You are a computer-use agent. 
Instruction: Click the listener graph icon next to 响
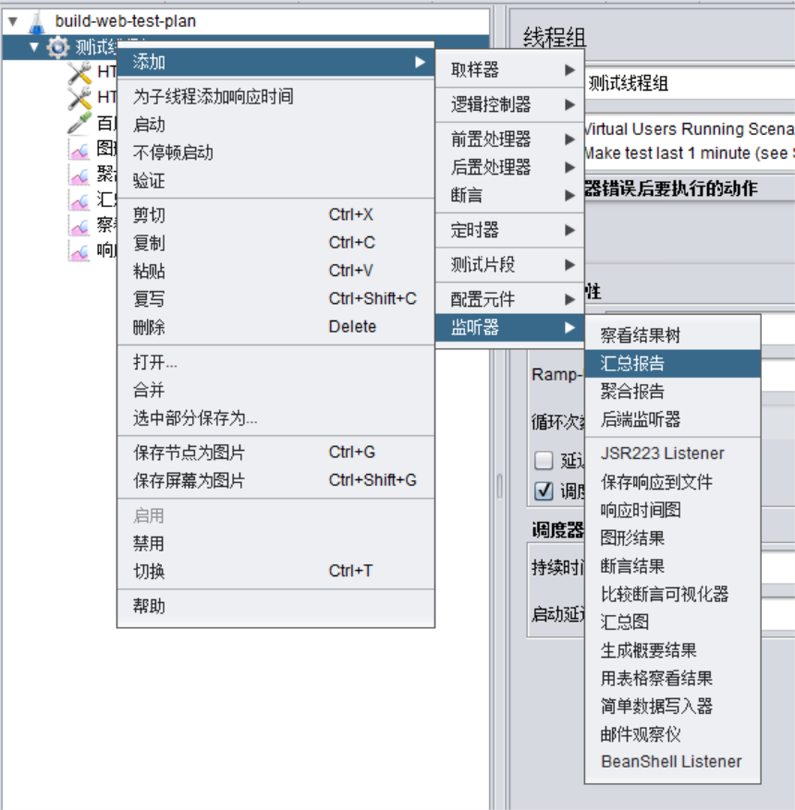tap(79, 250)
